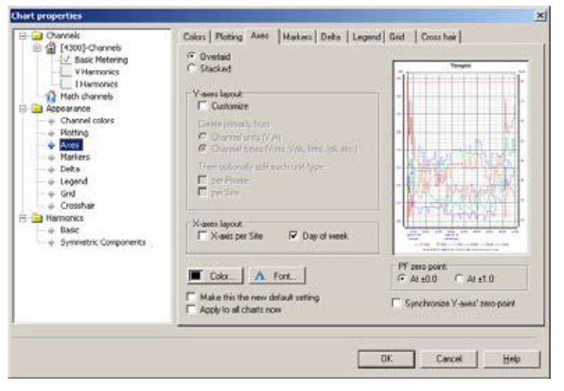The width and height of the screenshot is (564, 391).
Task: Click the chart preview thumbnail
Action: click(x=461, y=158)
